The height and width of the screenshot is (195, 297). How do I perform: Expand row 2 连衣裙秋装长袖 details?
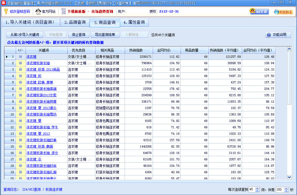click(20, 63)
